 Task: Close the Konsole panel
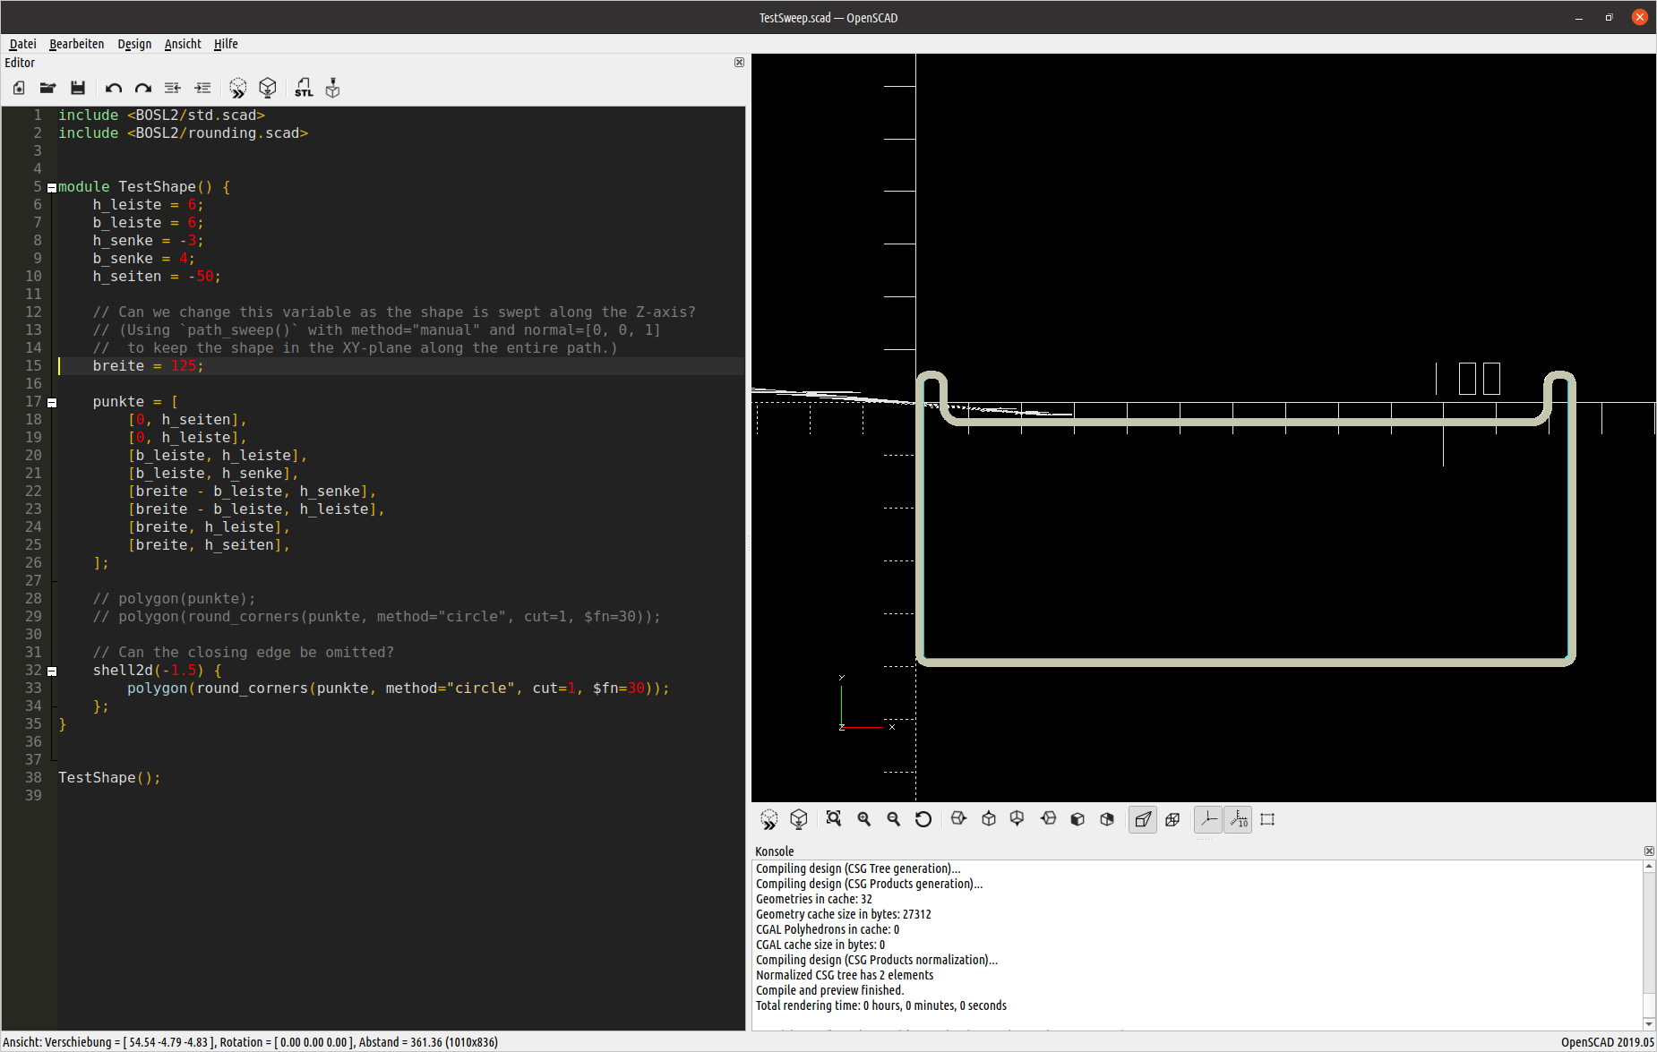[x=1649, y=851]
